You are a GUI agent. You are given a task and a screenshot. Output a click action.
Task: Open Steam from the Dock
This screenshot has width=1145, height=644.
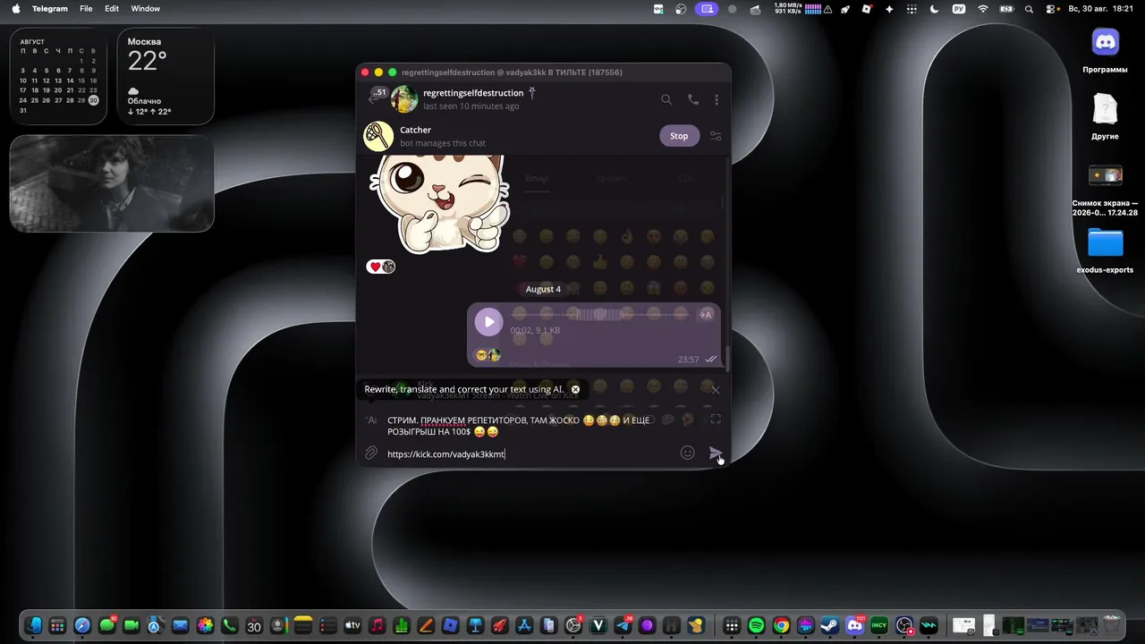[x=830, y=626]
